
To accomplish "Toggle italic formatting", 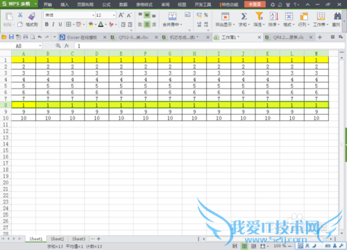I will (x=53, y=24).
